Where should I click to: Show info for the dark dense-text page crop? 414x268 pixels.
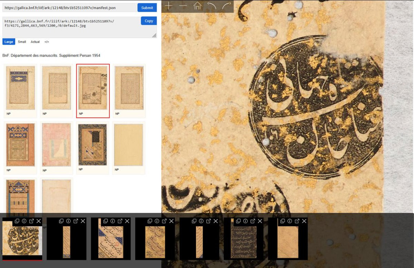coord(246,221)
